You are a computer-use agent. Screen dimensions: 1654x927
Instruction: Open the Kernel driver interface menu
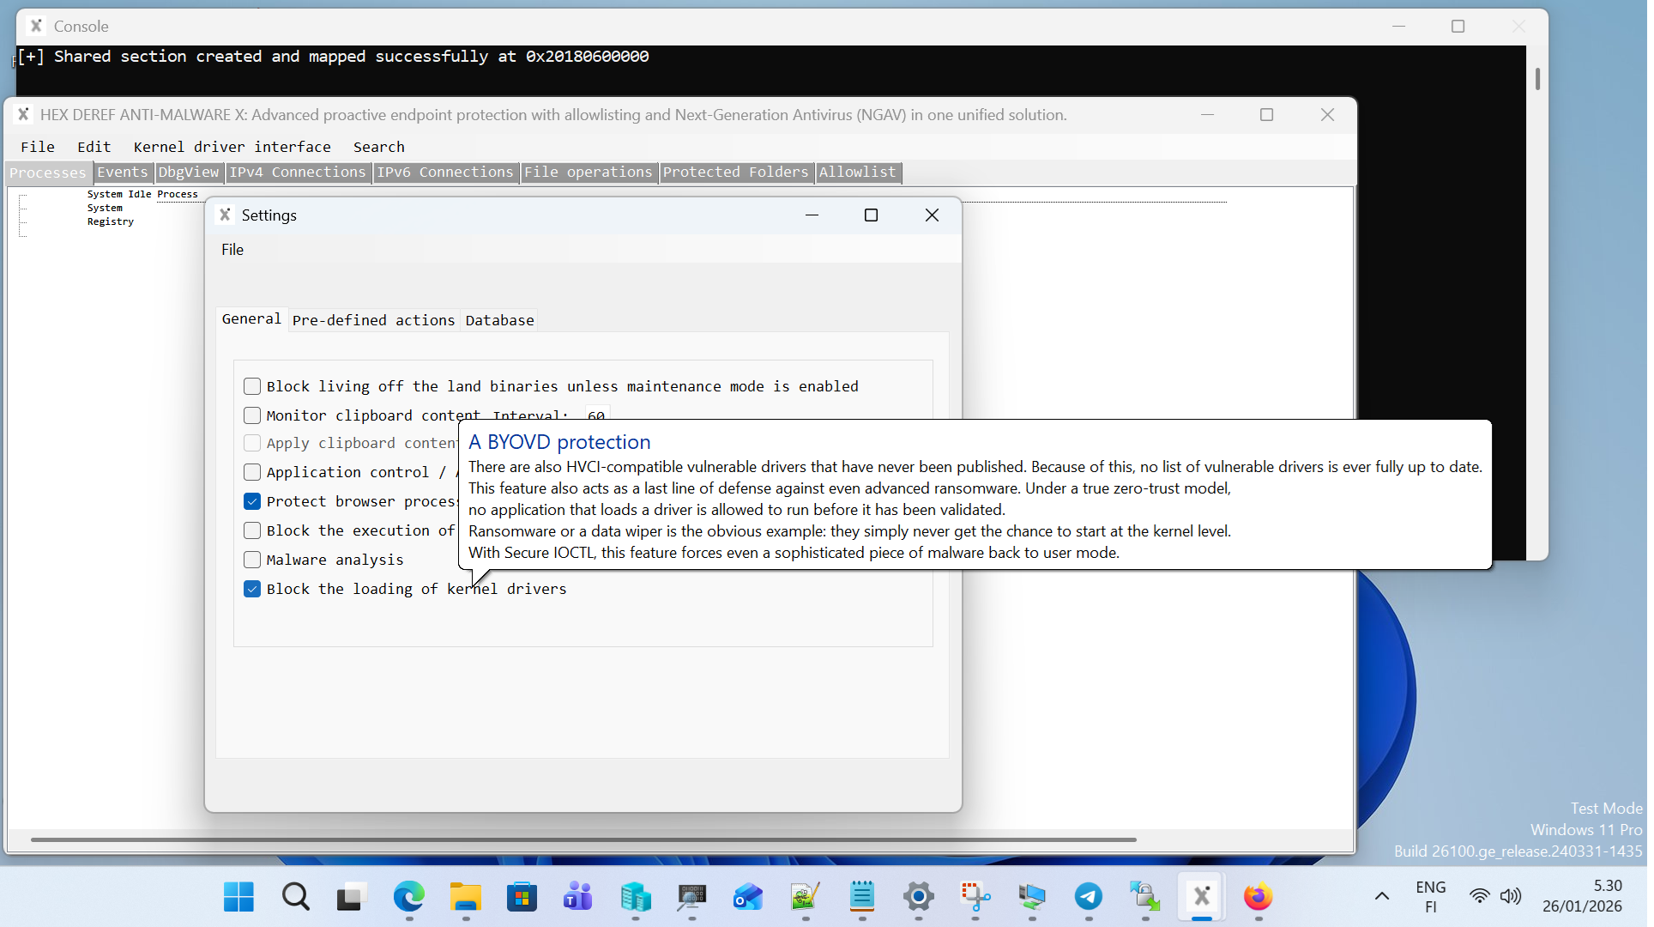click(x=232, y=147)
